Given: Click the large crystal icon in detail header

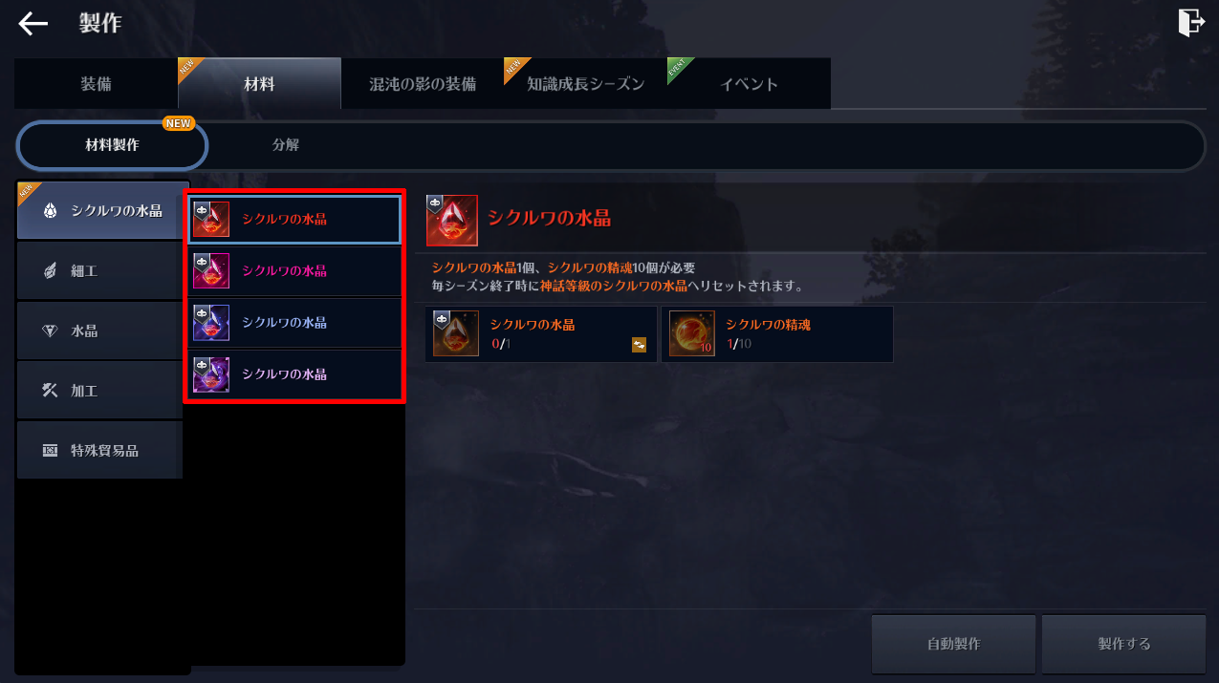Looking at the screenshot, I should pos(451,221).
